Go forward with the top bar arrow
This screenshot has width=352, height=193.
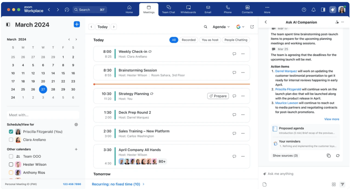tap(58, 10)
